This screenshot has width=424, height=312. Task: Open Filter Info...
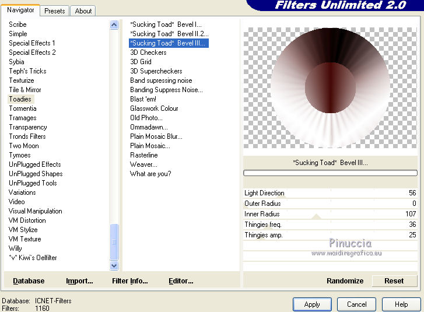click(130, 281)
